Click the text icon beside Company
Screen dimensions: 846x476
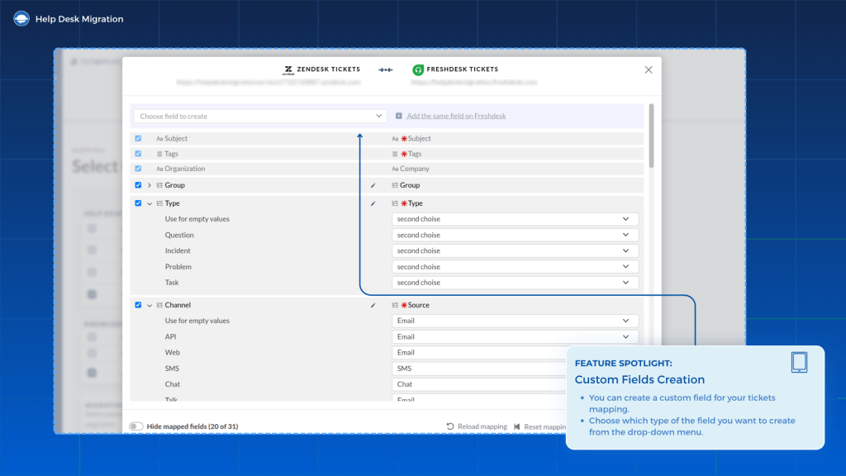pyautogui.click(x=395, y=169)
